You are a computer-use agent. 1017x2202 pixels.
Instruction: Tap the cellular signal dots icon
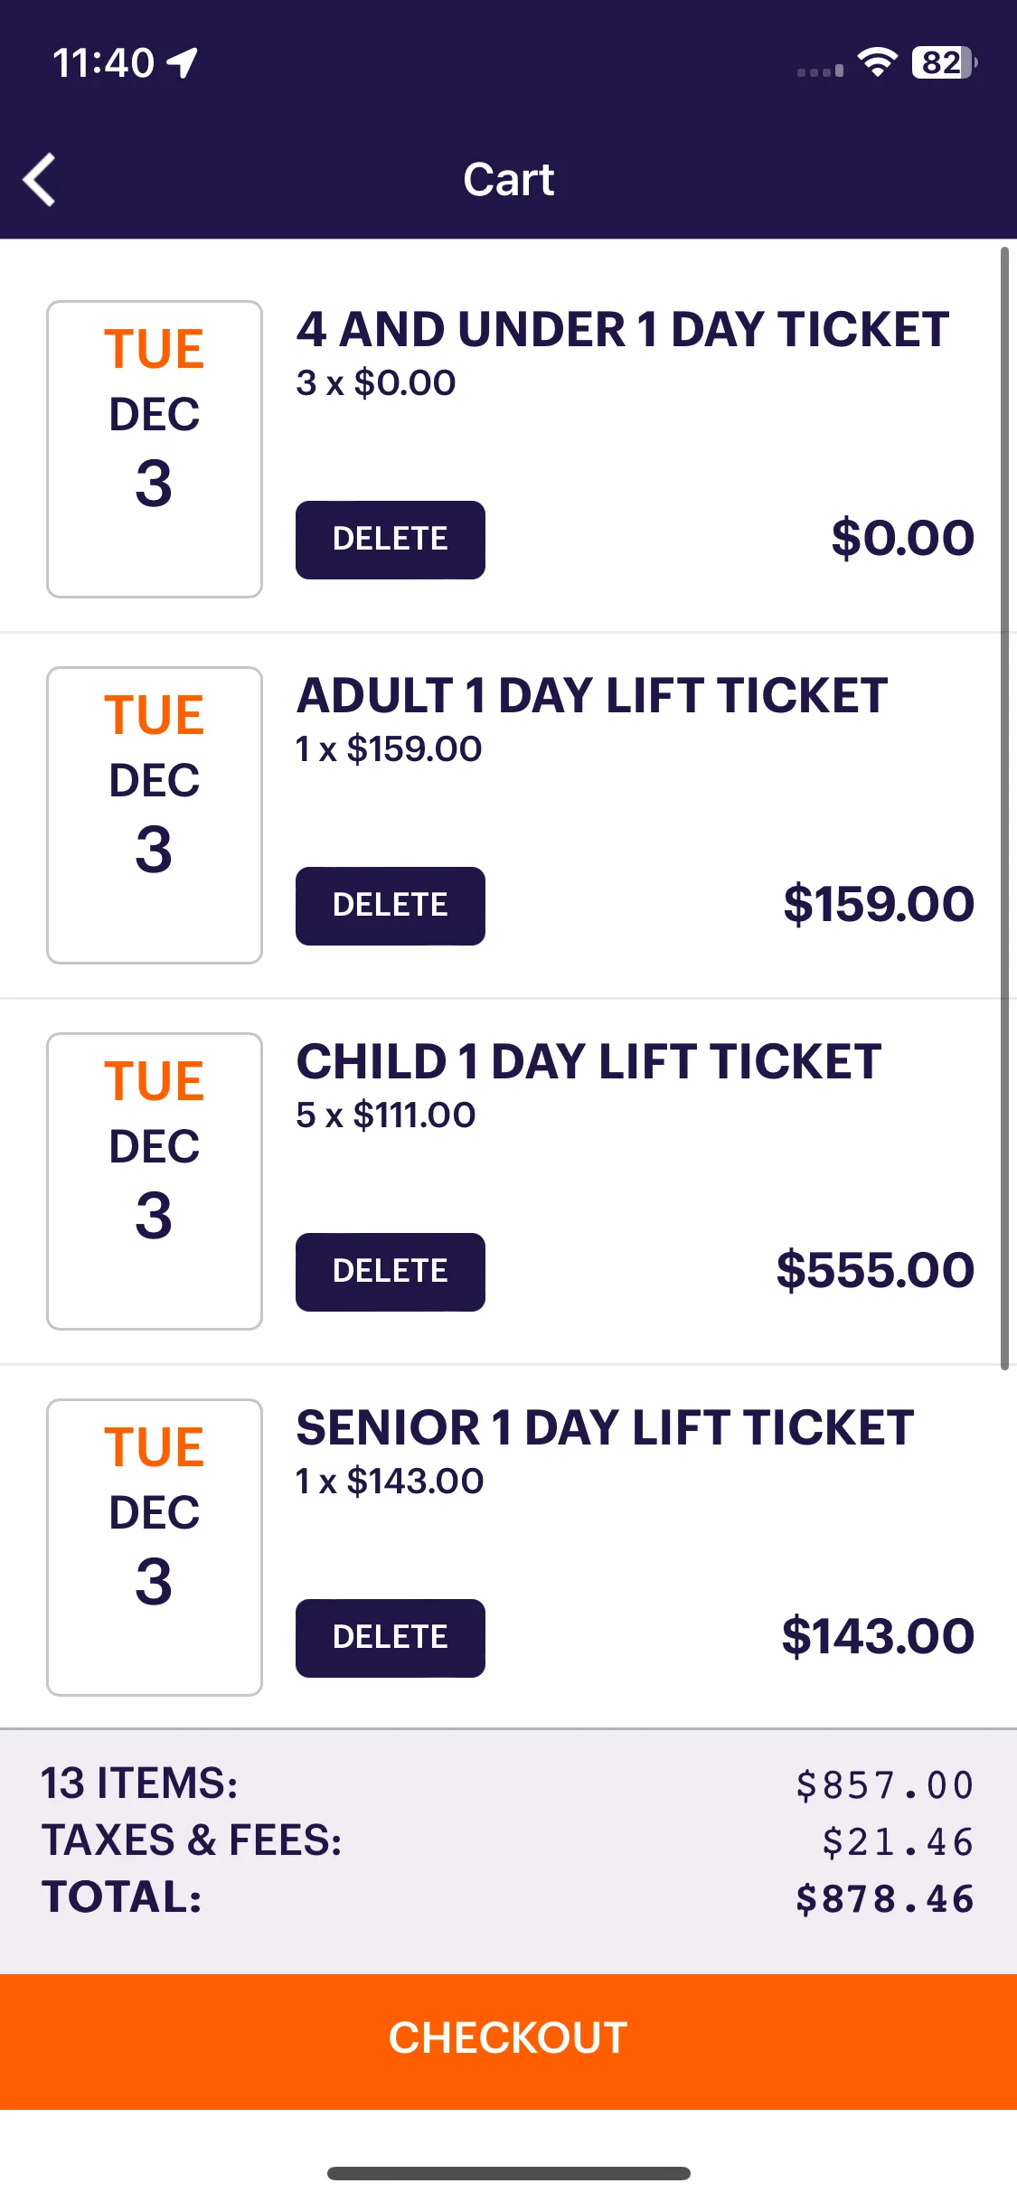coord(820,71)
